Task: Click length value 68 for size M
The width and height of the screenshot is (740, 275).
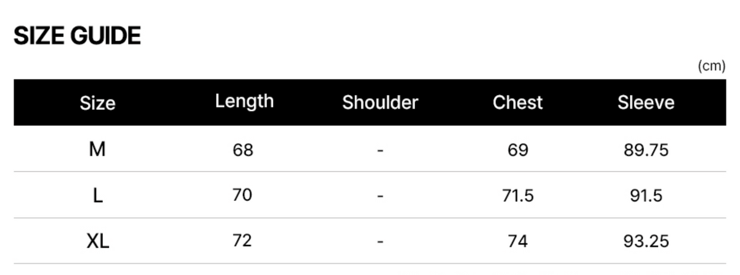Action: (243, 149)
